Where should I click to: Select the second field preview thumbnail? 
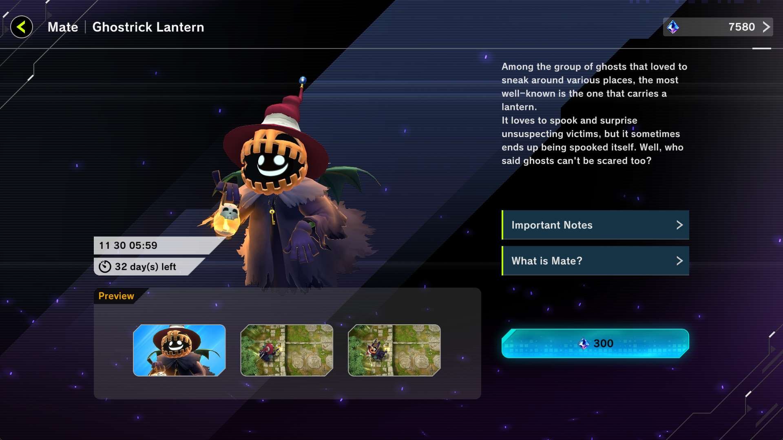coord(287,350)
